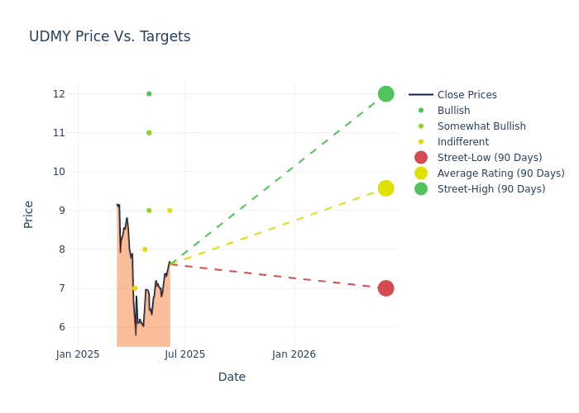Select the Somewhat Bullish dot at price 11
This screenshot has height=413, width=579.
pyautogui.click(x=149, y=133)
